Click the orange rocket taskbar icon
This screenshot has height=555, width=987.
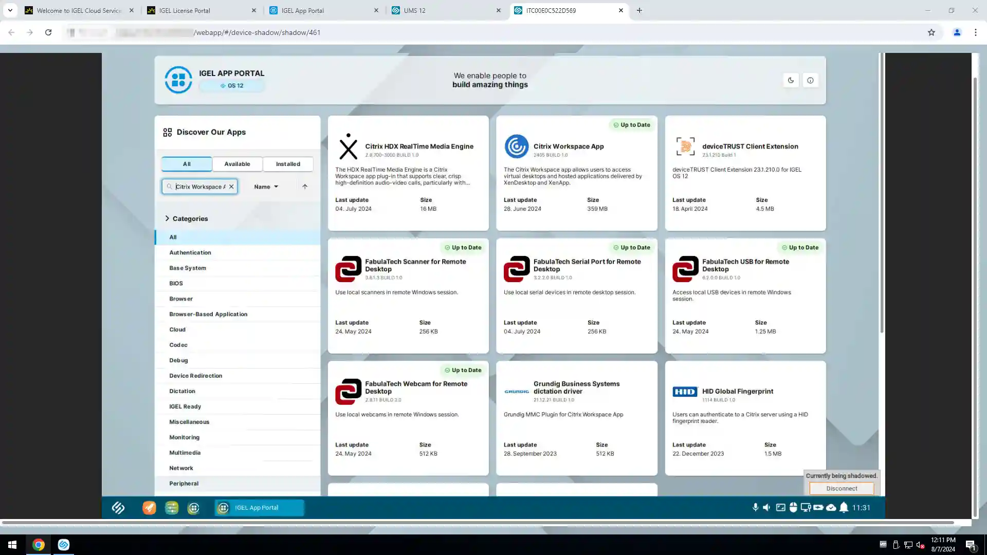coord(149,508)
